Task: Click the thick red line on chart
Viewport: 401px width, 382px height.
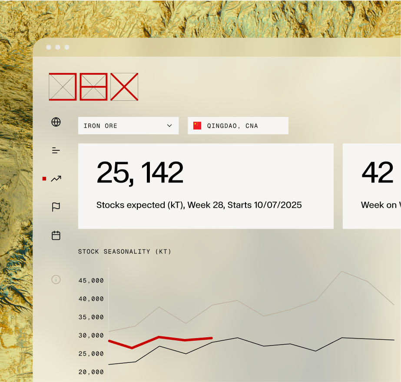Action: (159, 338)
